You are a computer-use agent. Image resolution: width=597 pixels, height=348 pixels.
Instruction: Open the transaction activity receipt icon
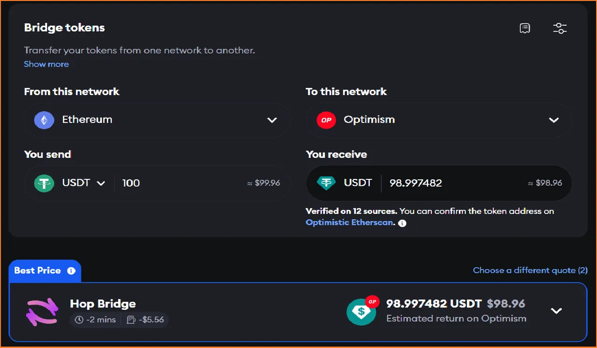(x=525, y=28)
